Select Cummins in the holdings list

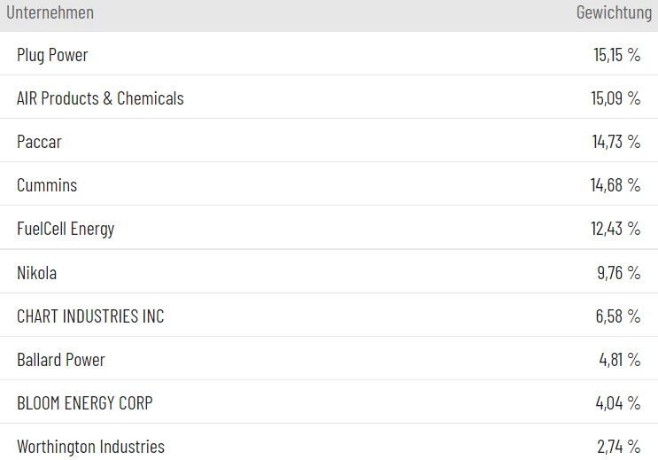(47, 185)
